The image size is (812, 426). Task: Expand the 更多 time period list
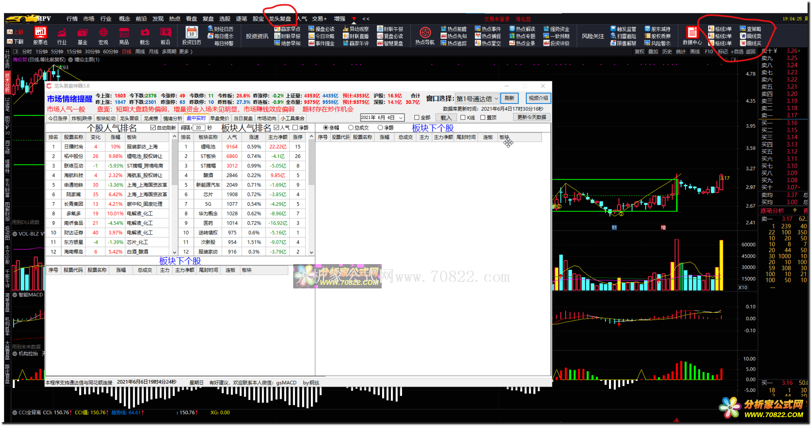point(186,52)
